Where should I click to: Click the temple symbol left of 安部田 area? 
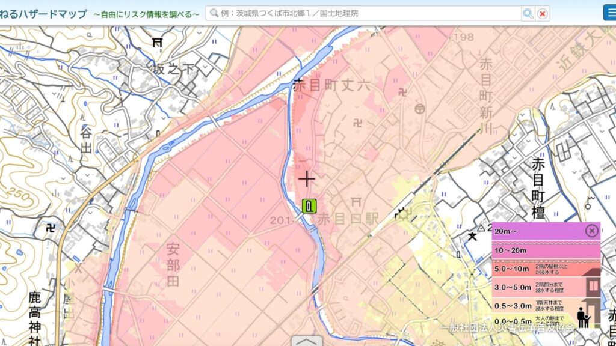pyautogui.click(x=48, y=228)
